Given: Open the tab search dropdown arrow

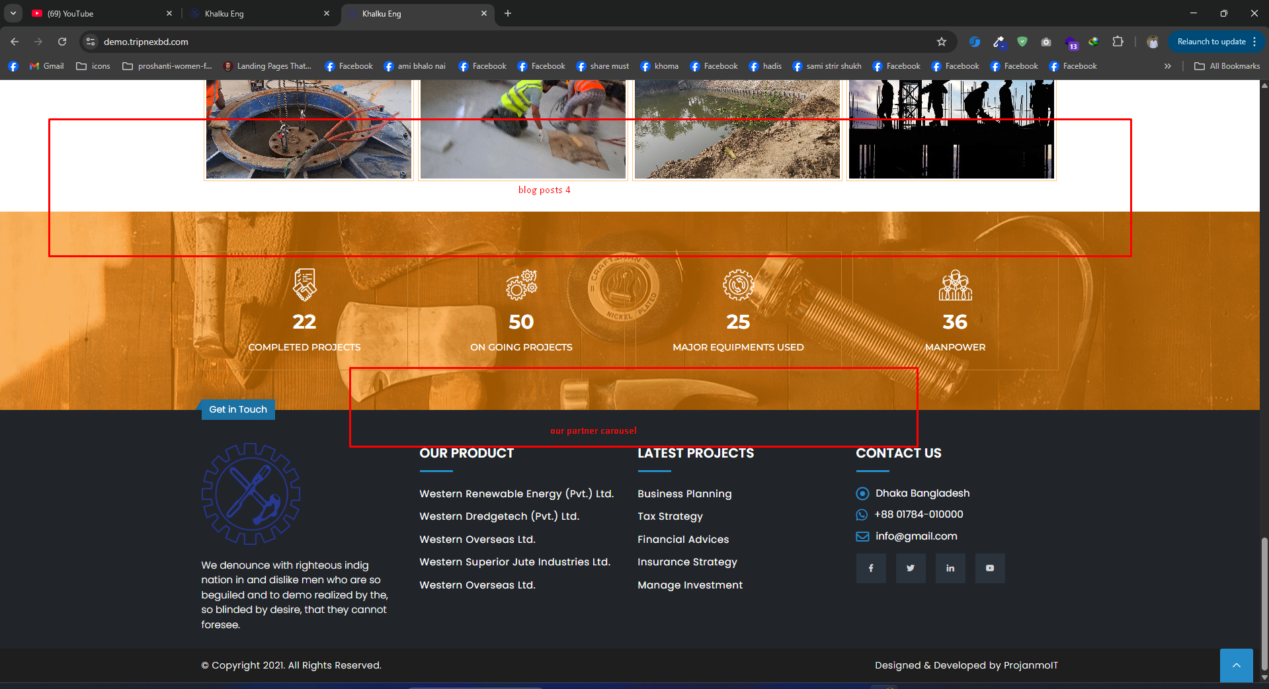Looking at the screenshot, I should [x=13, y=13].
